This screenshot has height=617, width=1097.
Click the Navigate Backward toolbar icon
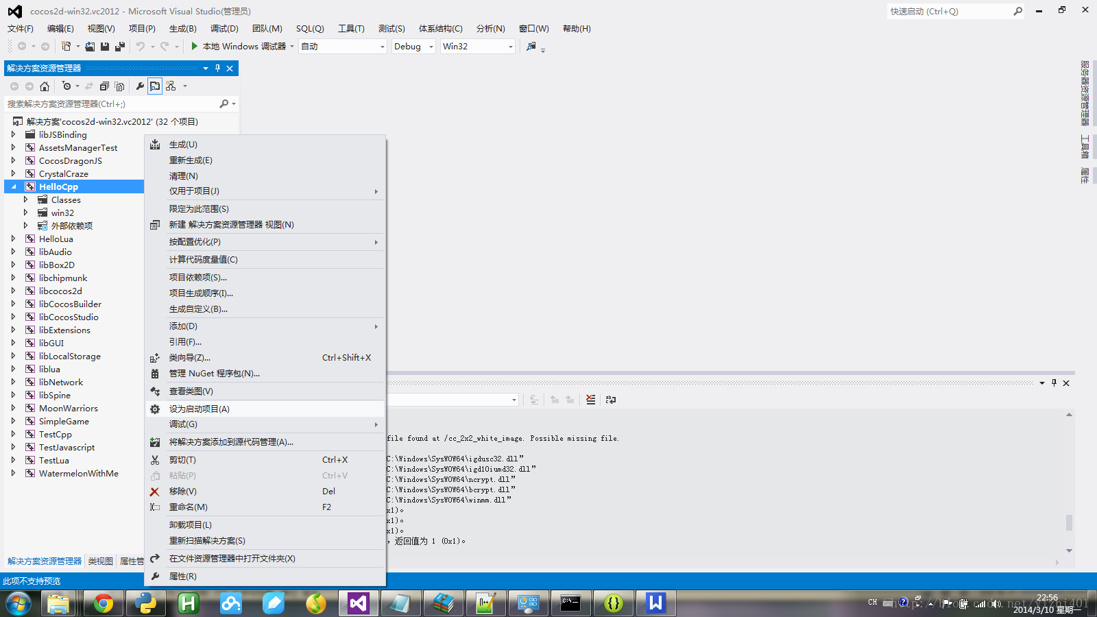pos(22,46)
